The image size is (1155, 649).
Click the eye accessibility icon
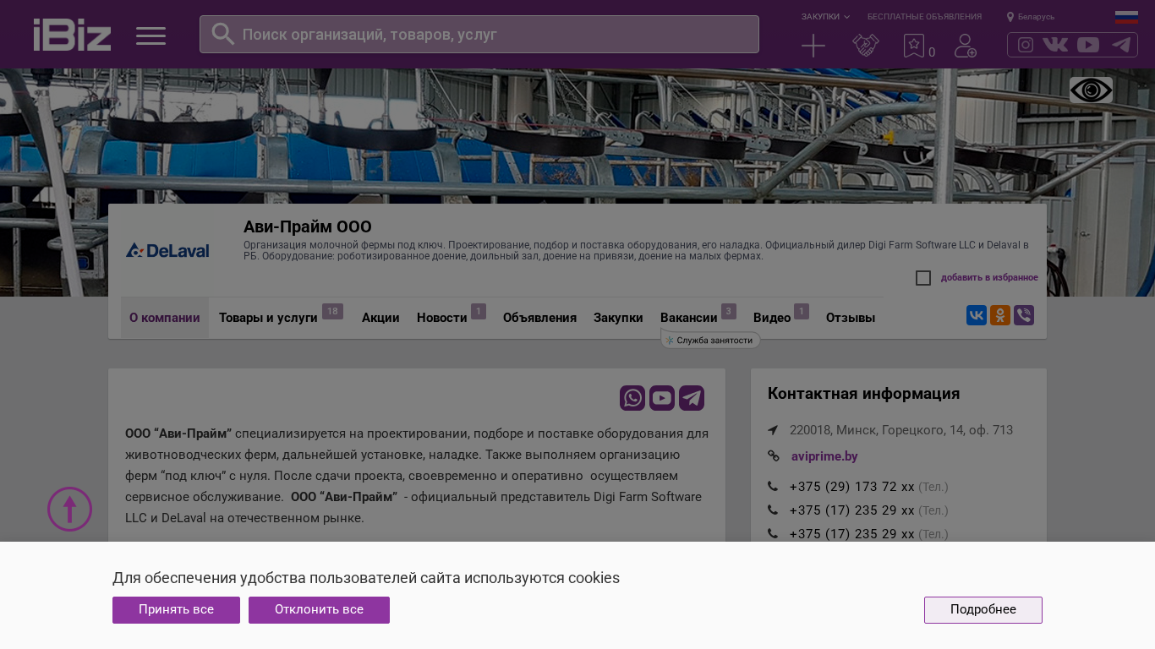click(1091, 90)
